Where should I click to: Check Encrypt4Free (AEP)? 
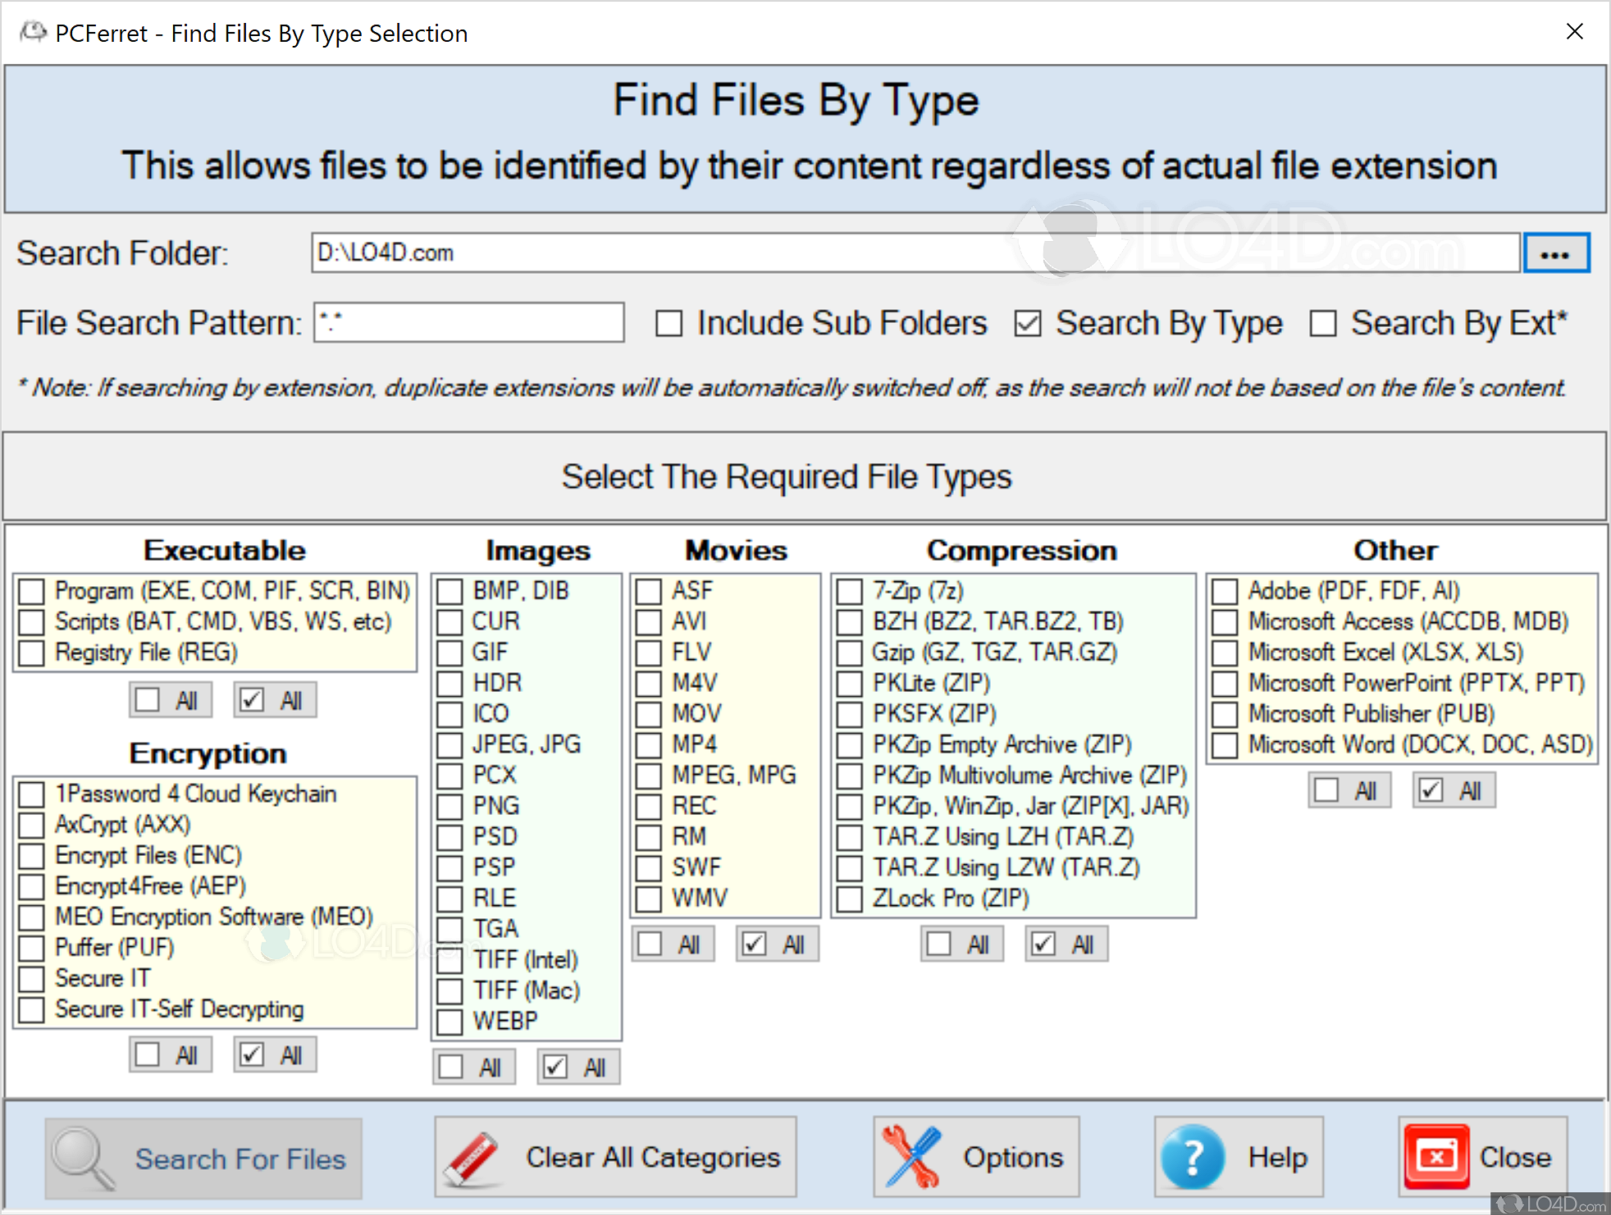pos(32,886)
